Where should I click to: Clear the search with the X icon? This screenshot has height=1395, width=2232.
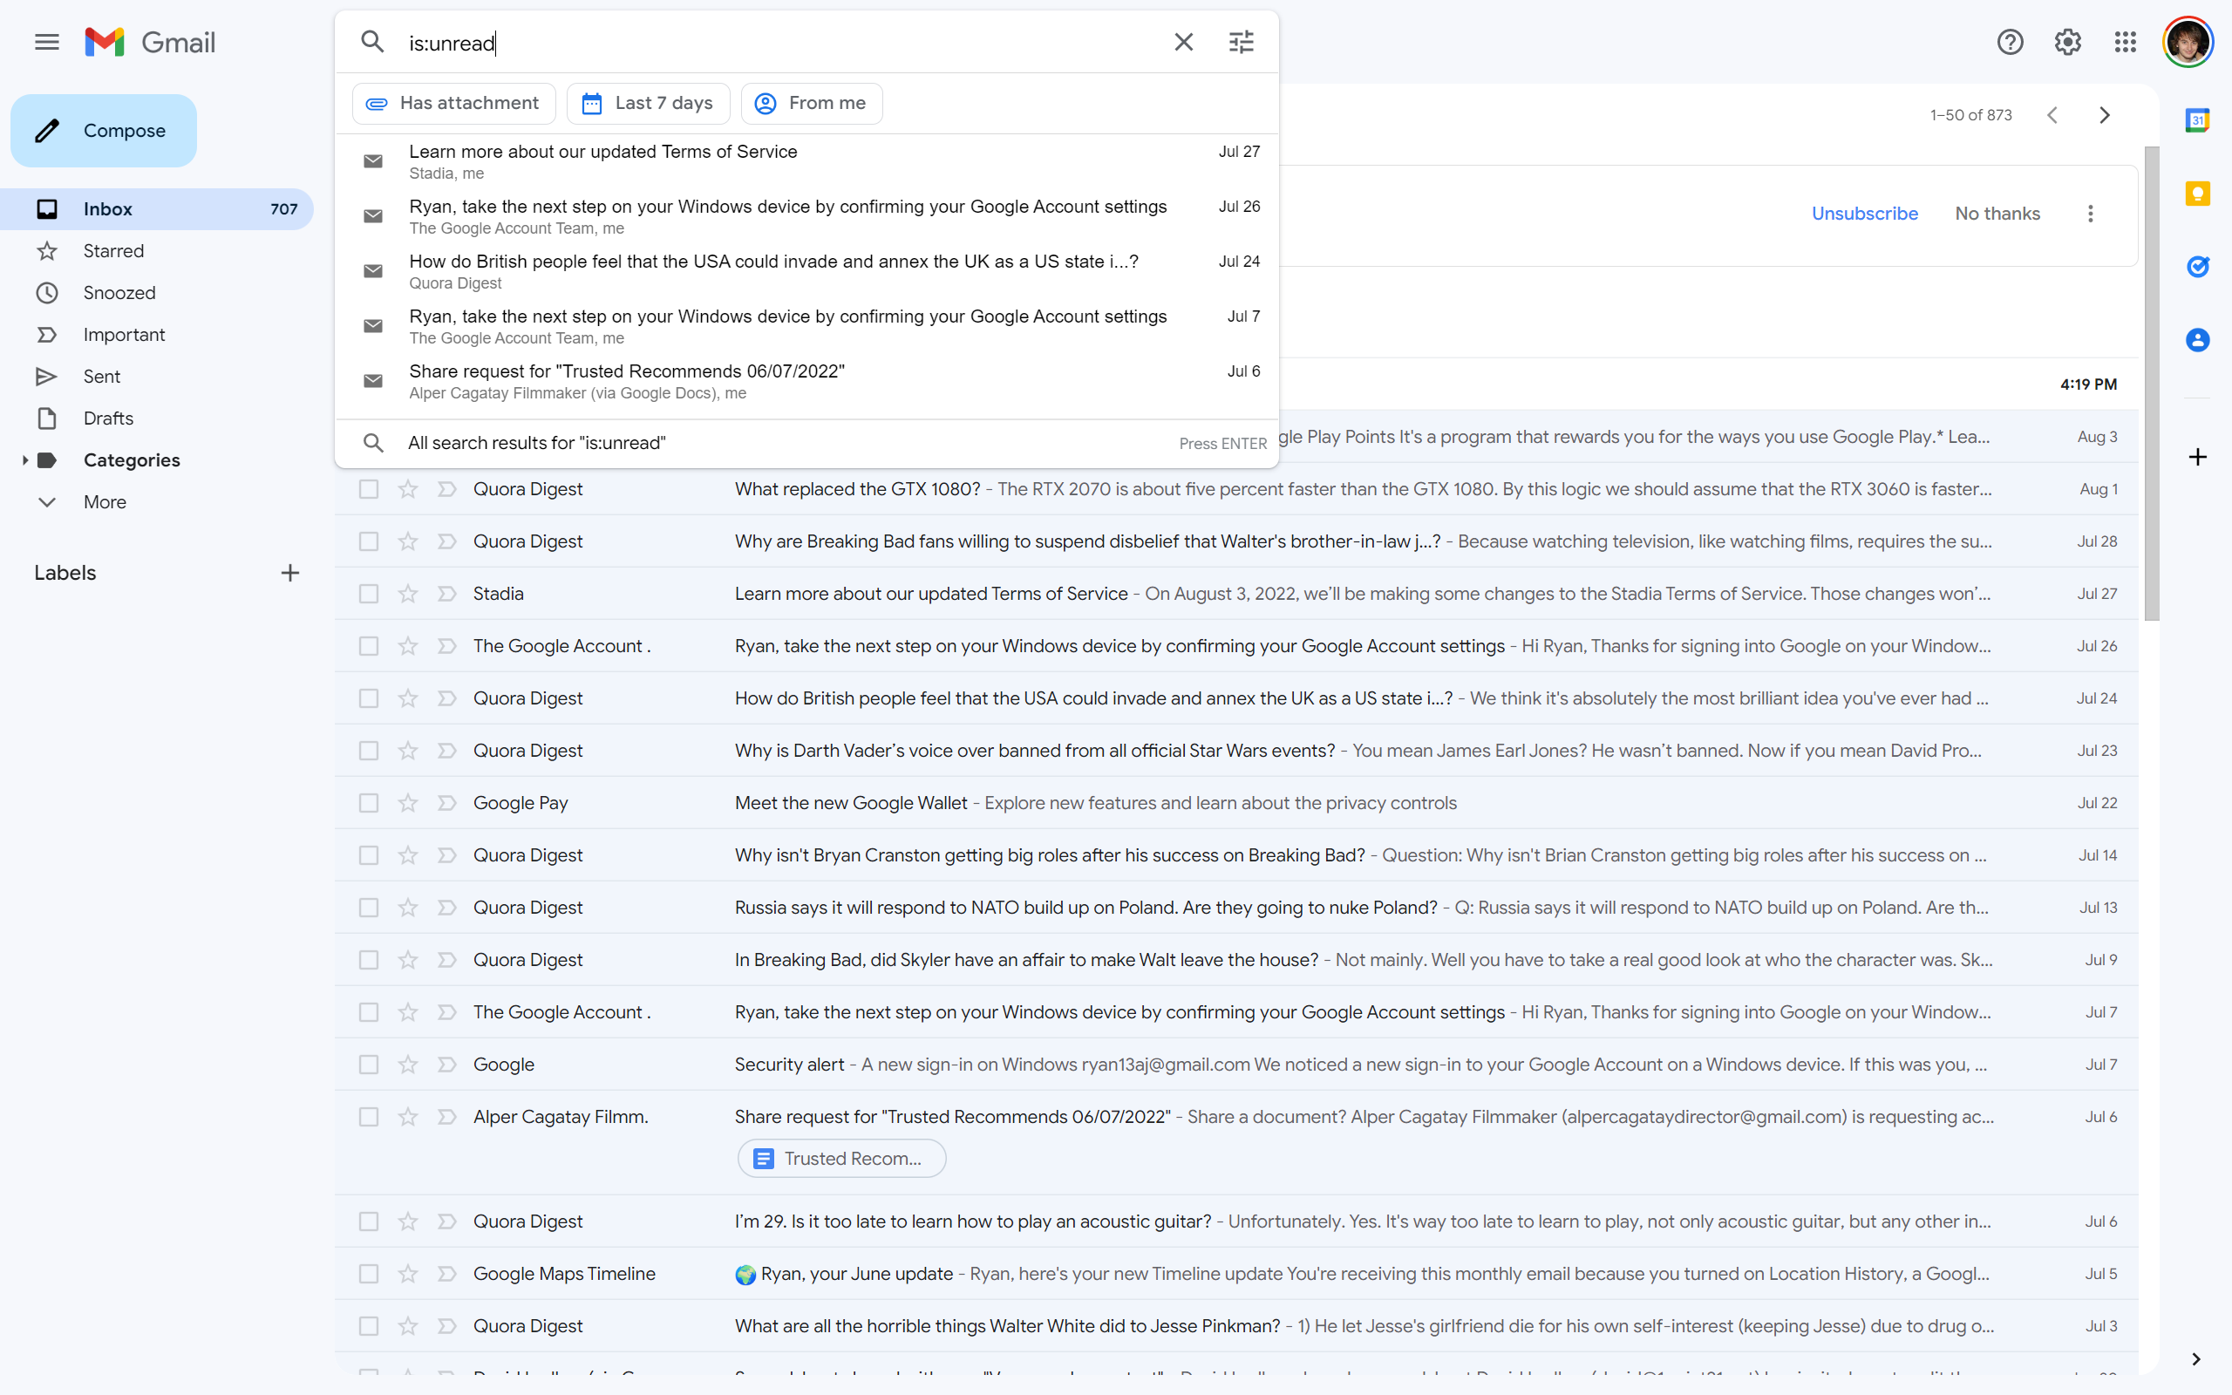click(1183, 42)
